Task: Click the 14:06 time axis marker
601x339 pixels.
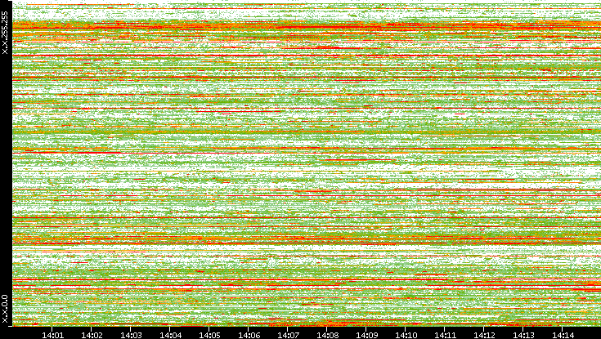Action: [249, 334]
